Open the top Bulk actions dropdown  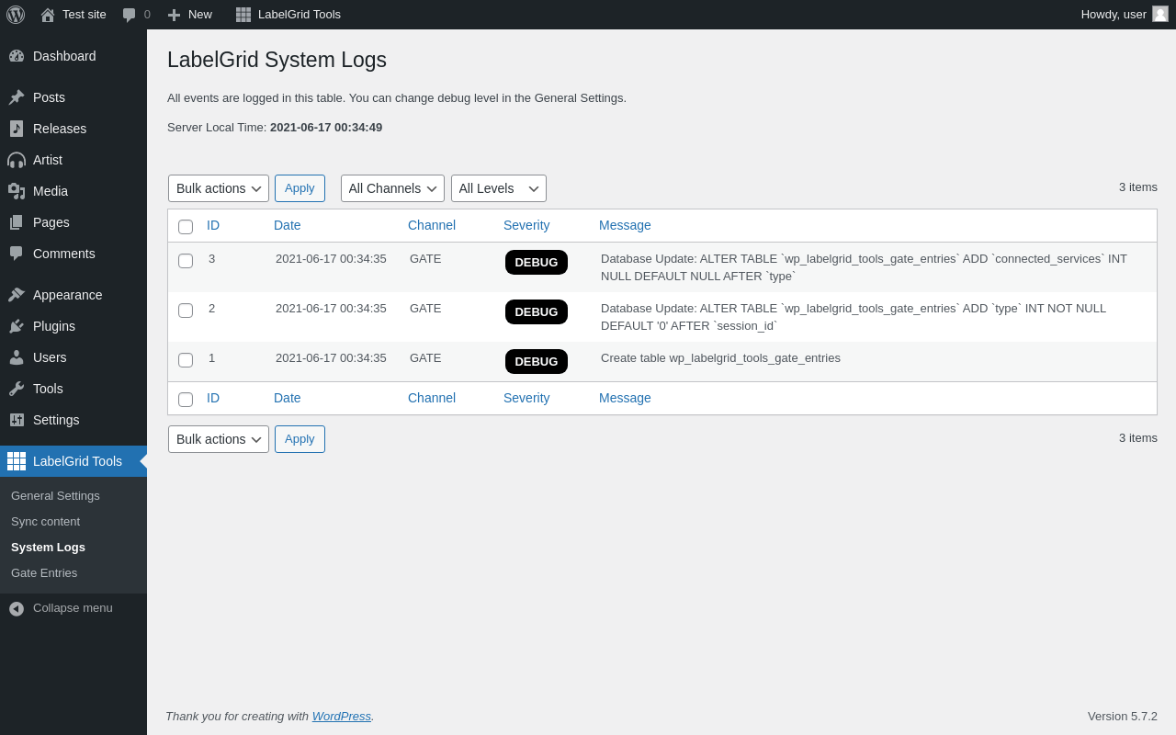(x=219, y=188)
